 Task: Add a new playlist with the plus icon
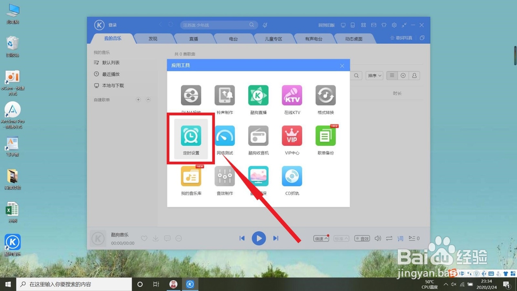pyautogui.click(x=138, y=100)
